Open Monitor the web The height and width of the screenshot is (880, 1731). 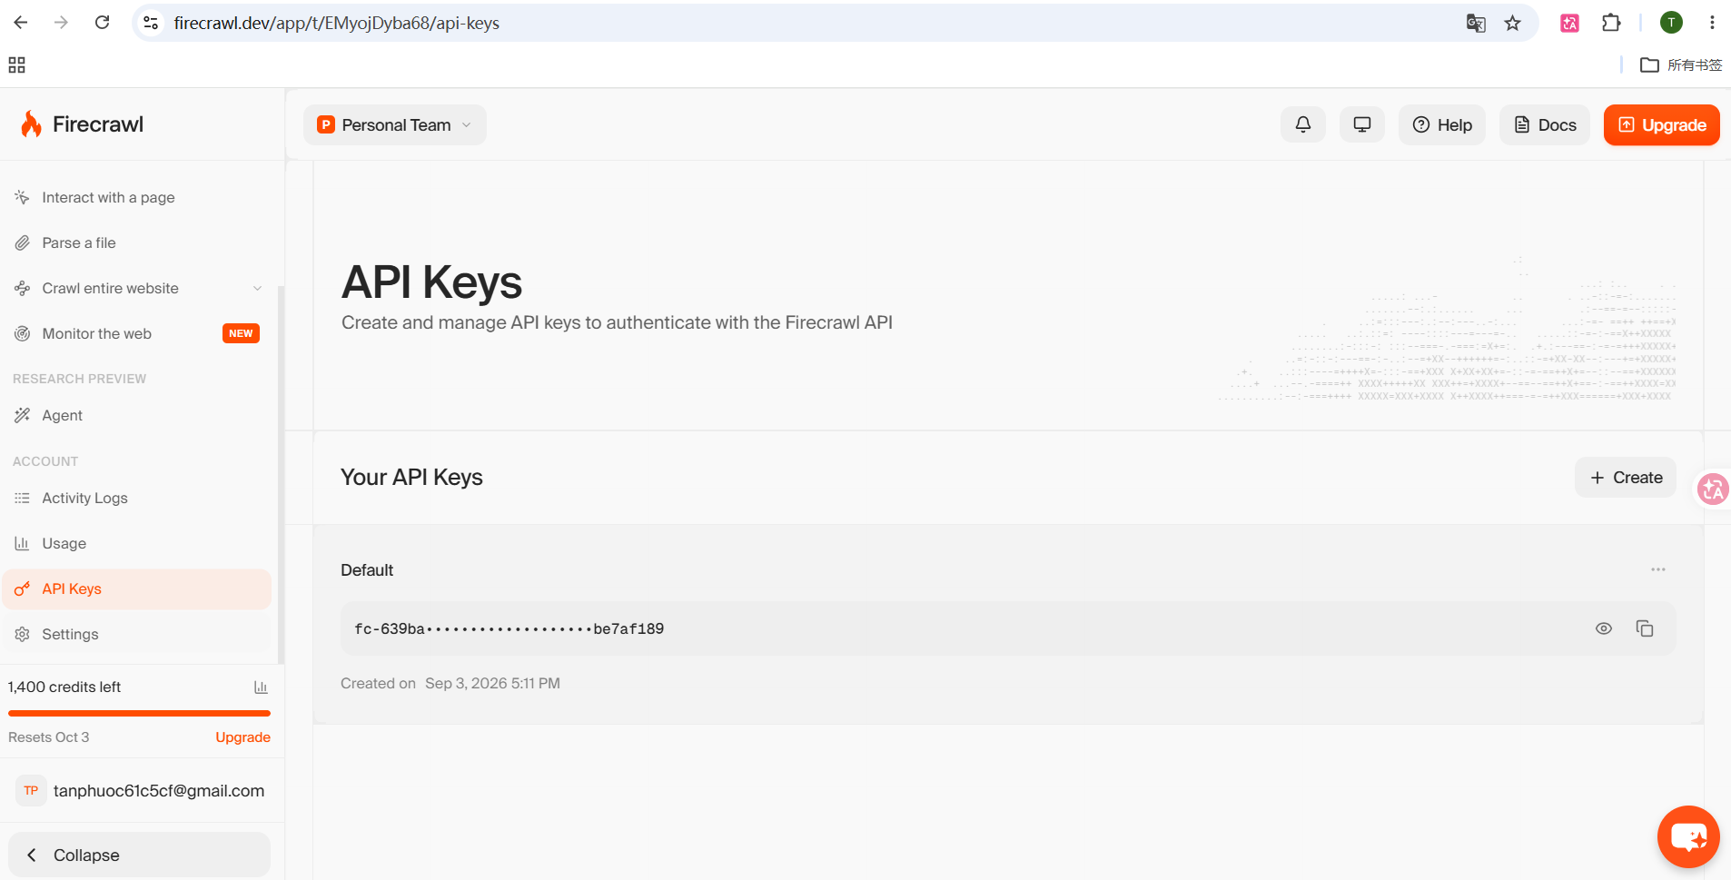[138, 333]
